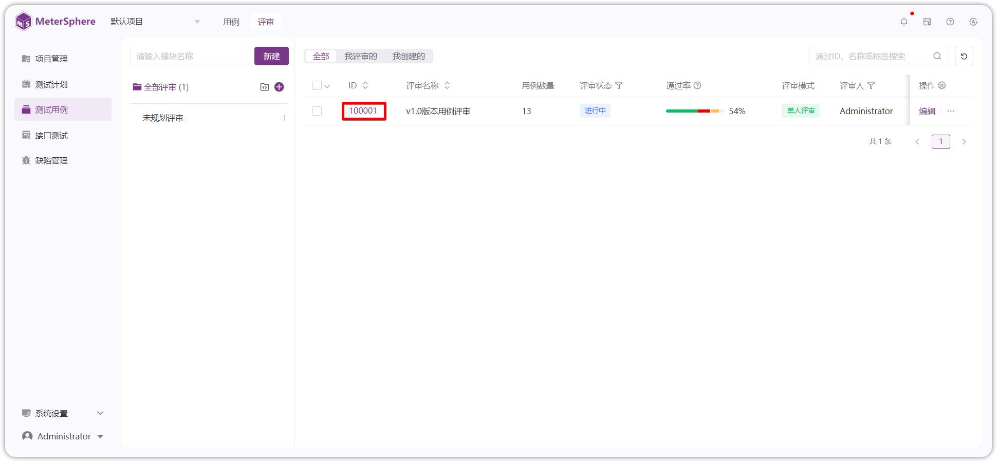Open the 默认项目 project dropdown
The height and width of the screenshot is (462, 997).
(x=155, y=22)
